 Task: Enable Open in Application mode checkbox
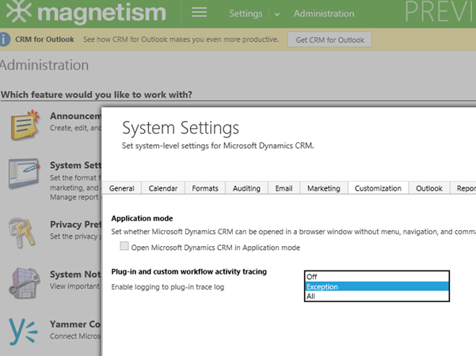tap(123, 247)
